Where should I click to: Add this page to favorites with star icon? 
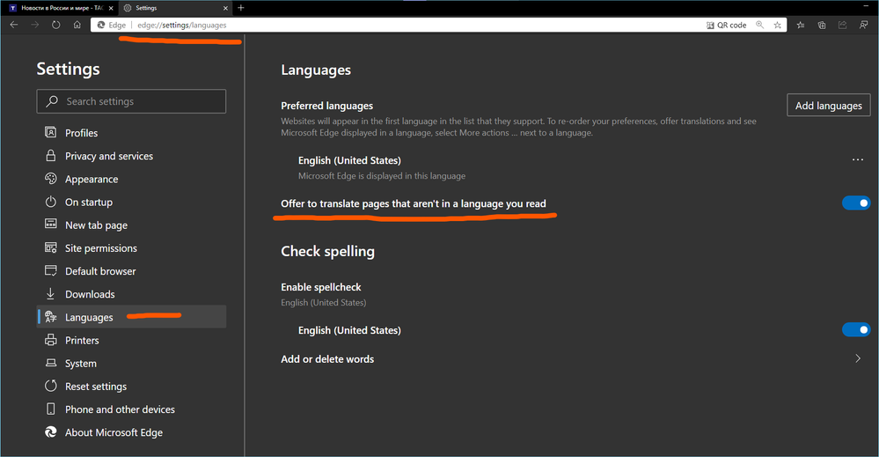point(778,25)
